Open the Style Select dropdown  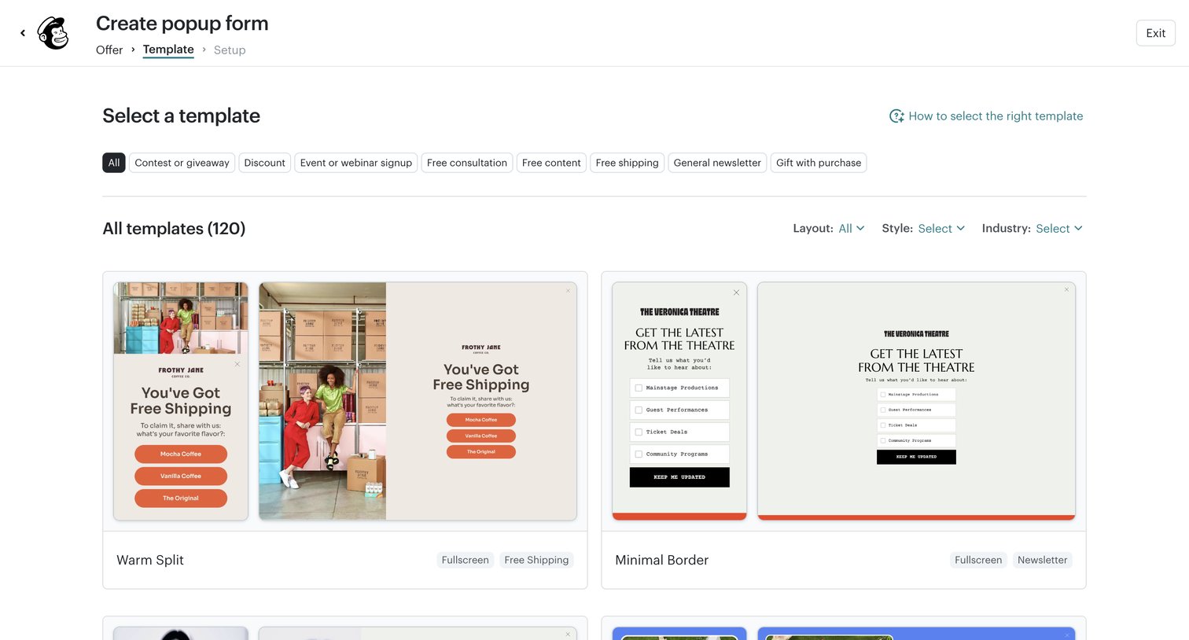coord(941,229)
